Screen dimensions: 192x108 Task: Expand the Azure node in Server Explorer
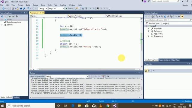coord(2,19)
